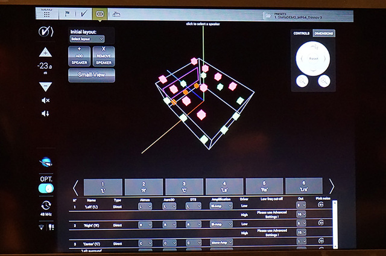Open Mono-Amp amplification dropdown for Center
This screenshot has height=256, width=386.
coord(221,243)
